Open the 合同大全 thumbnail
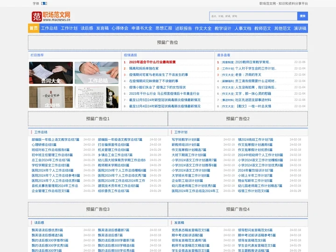The image size is (336, 252). click(x=51, y=73)
